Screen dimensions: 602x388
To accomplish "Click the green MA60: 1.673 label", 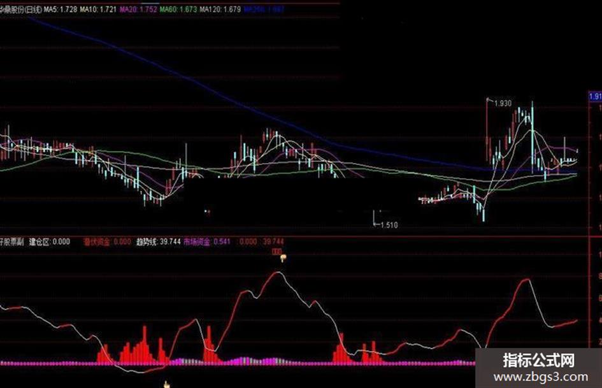I will tap(178, 9).
